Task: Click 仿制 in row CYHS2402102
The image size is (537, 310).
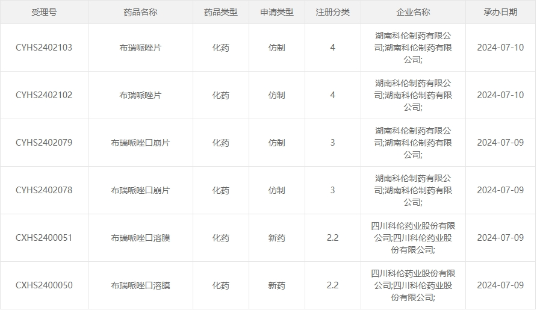Action: (x=277, y=95)
